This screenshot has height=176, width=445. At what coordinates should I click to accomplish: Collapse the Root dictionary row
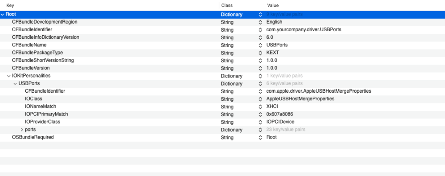point(3,14)
